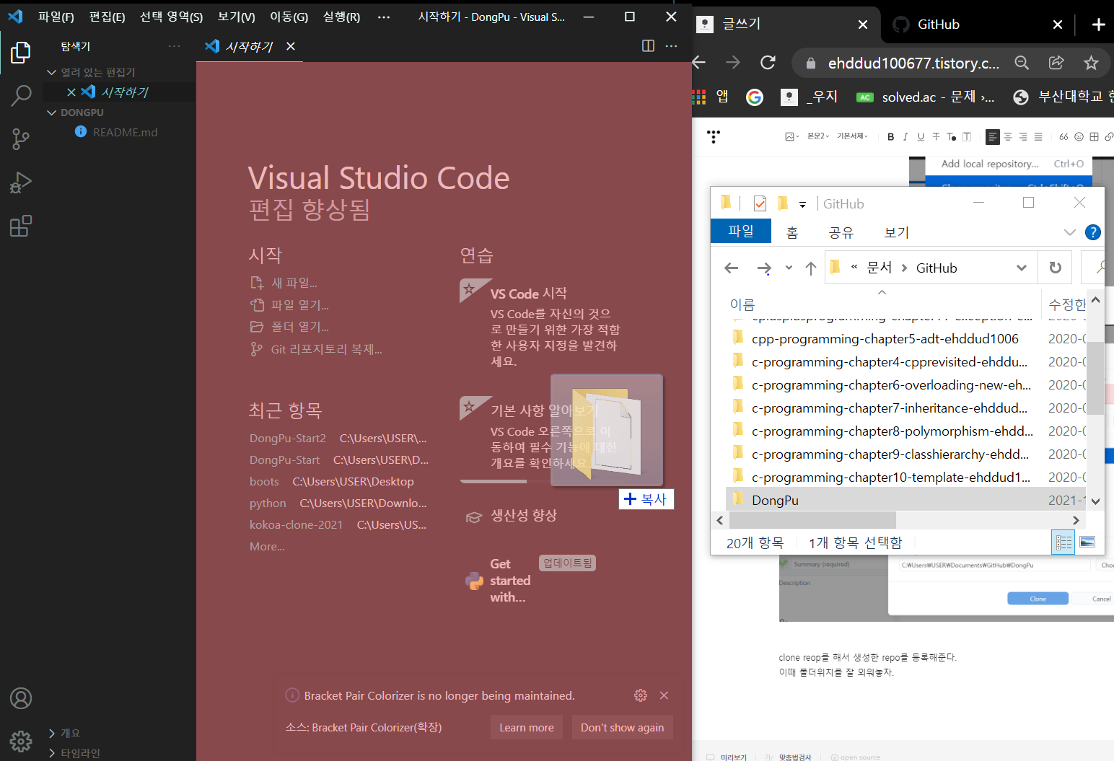The height and width of the screenshot is (761, 1114).
Task: Set left alignment in the Tistory editor
Action: (x=993, y=136)
